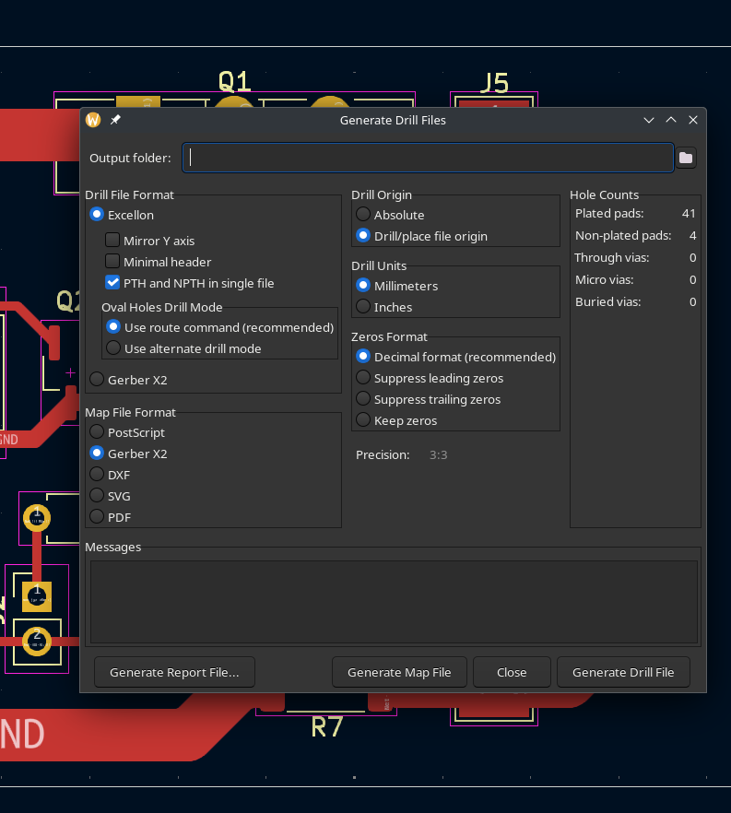Click the Q1 reference label on PCB
Viewport: 731px width, 813px height.
click(235, 81)
